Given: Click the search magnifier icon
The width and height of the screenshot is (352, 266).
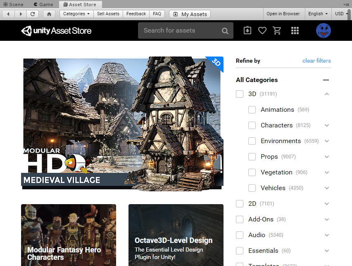Looking at the screenshot, I should 225,31.
